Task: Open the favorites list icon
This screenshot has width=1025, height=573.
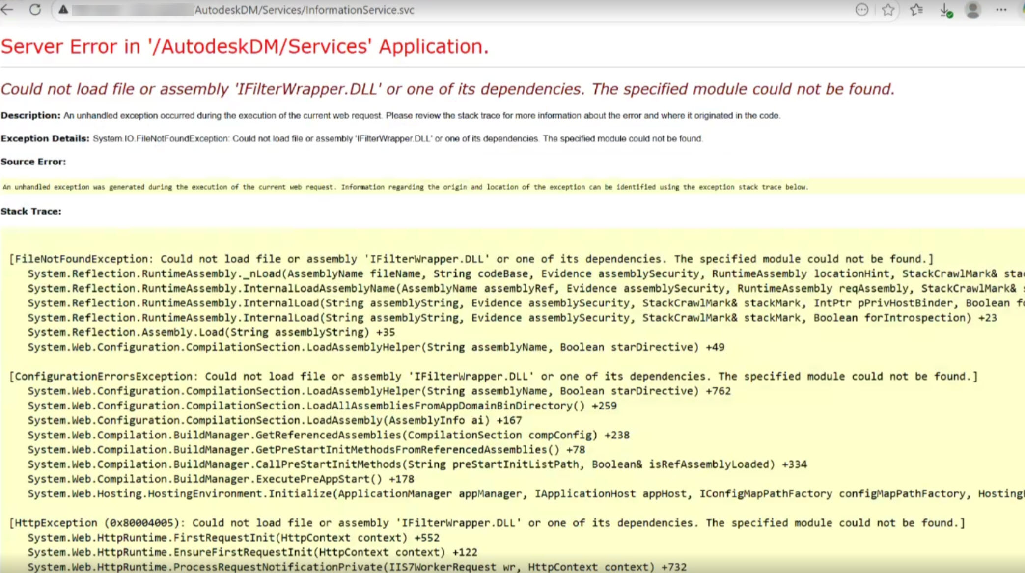Action: click(916, 10)
